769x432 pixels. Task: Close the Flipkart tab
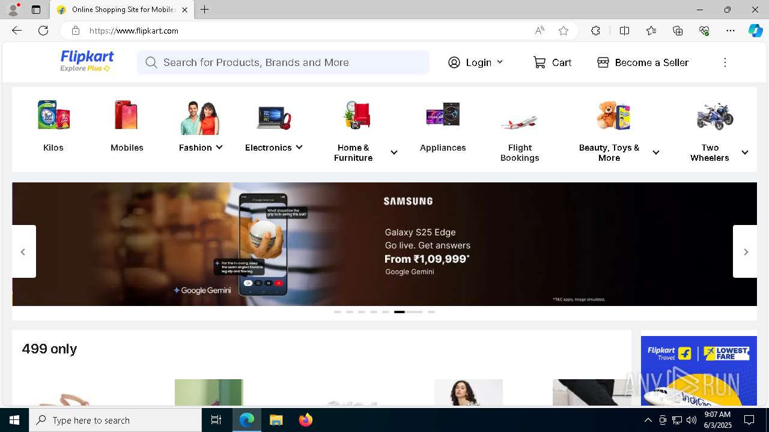pos(184,10)
